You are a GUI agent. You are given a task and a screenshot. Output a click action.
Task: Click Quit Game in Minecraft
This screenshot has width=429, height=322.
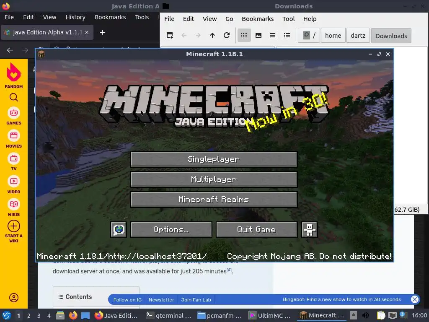click(x=257, y=229)
